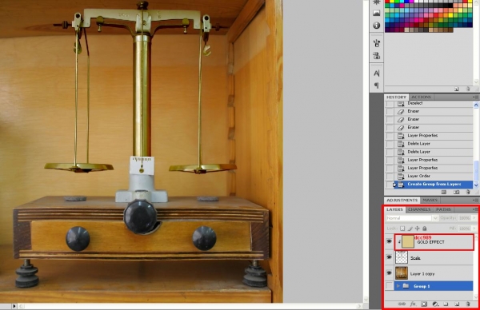Click History panel scroll up arrow
The height and width of the screenshot is (310, 480).
[x=476, y=105]
